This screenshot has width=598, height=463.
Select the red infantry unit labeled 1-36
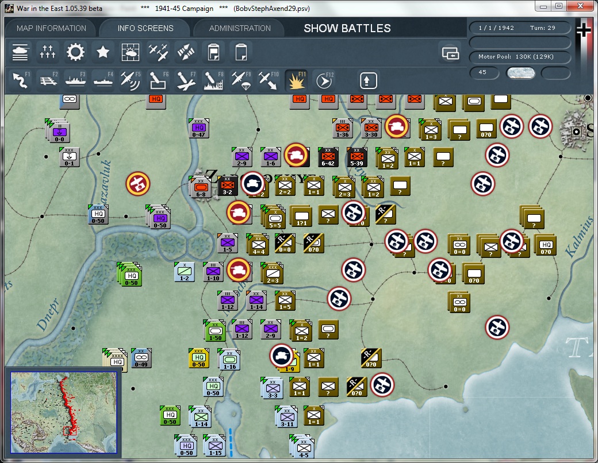pos(343,128)
